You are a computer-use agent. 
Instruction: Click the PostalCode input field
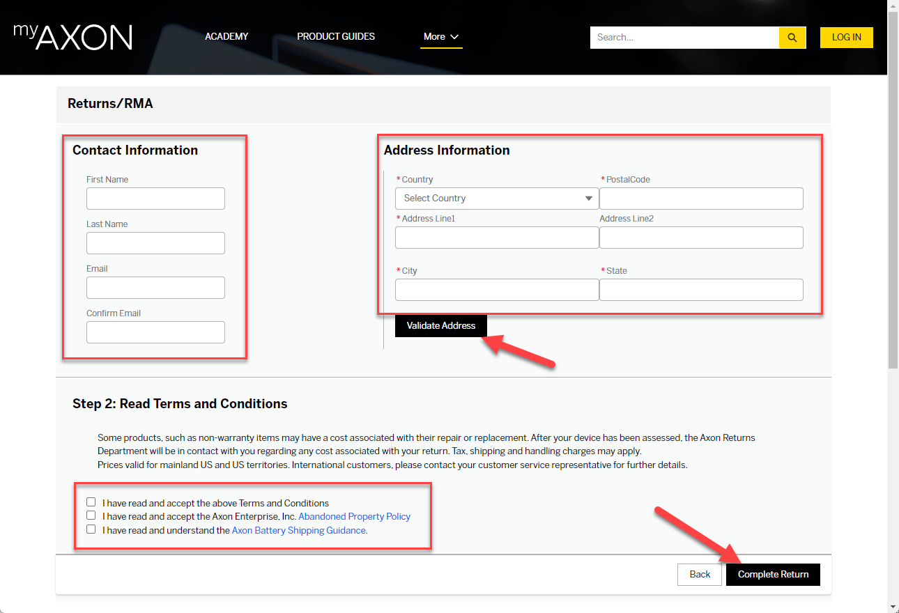[700, 199]
